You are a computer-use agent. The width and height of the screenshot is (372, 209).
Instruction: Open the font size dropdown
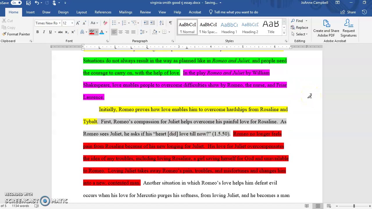click(72, 23)
